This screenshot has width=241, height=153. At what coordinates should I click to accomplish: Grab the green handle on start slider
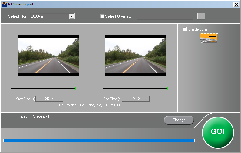tap(76, 88)
